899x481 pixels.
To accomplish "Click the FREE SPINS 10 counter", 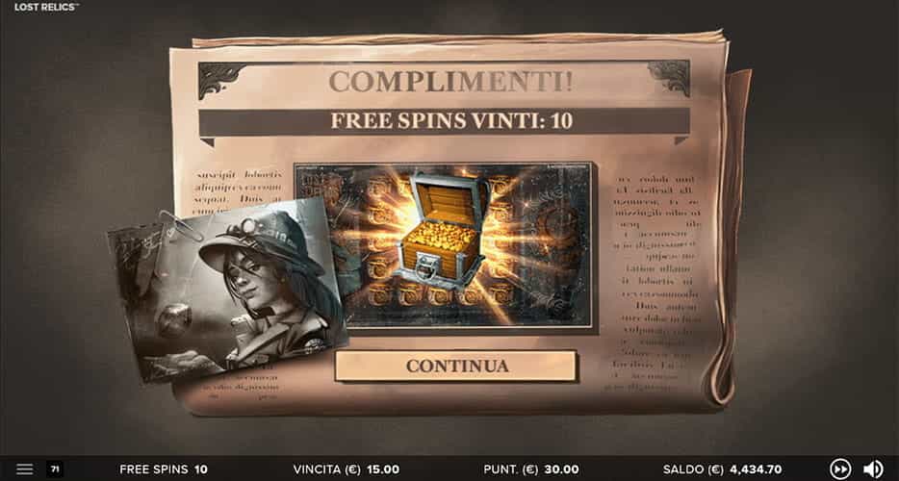I will (x=164, y=469).
